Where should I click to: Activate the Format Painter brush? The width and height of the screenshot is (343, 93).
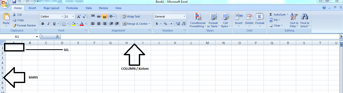[24, 25]
